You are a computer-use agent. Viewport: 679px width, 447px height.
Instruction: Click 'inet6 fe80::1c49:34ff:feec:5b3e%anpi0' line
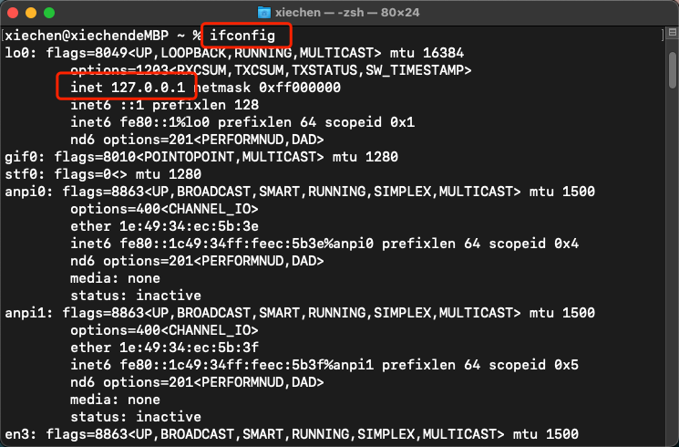pos(324,244)
